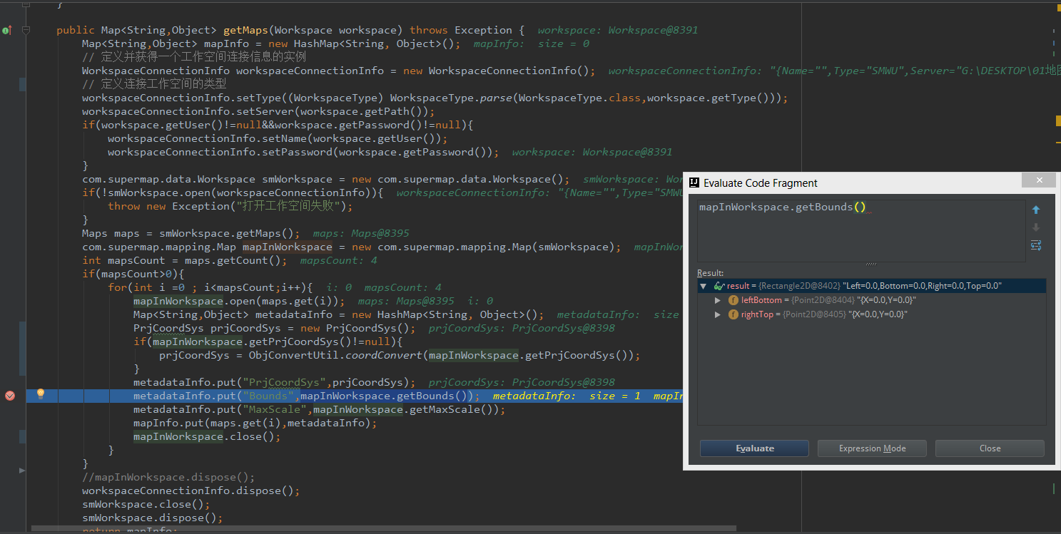
Task: Click the metadataInfo.put("MaxScale") line
Action: coord(319,409)
